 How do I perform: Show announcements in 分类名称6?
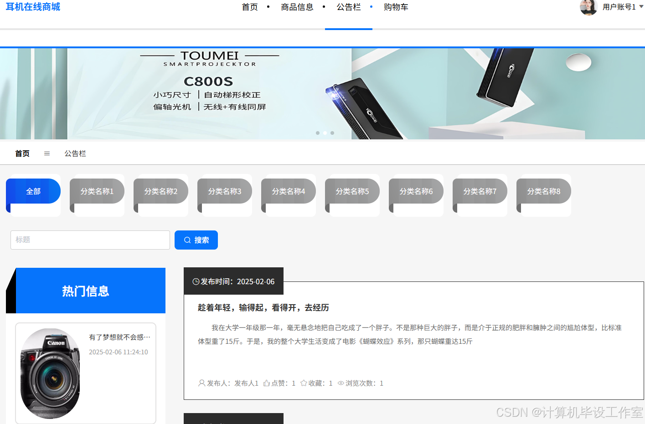[x=416, y=191]
